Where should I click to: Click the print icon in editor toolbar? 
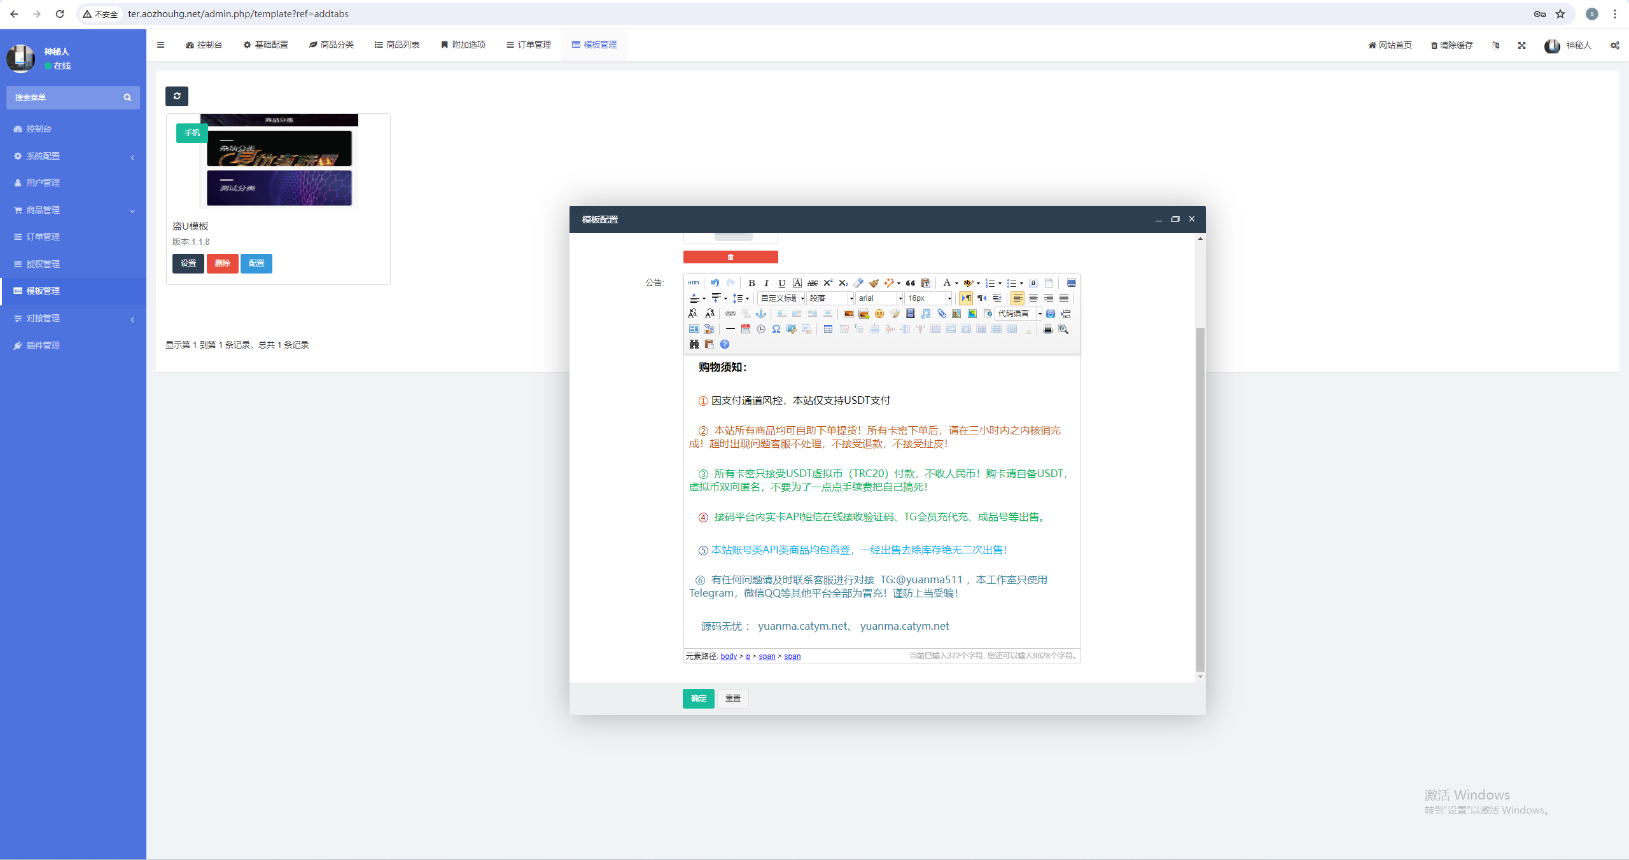(1048, 329)
